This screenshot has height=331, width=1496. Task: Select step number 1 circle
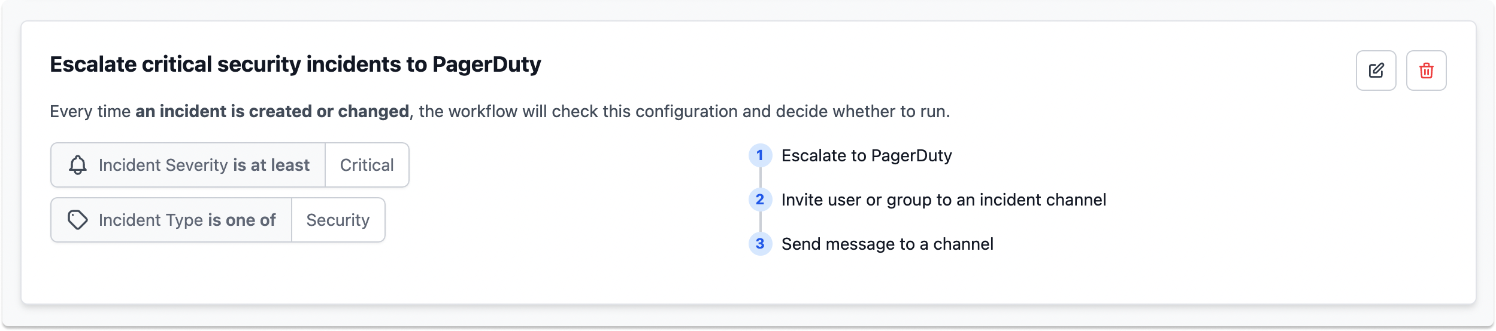[x=760, y=155]
